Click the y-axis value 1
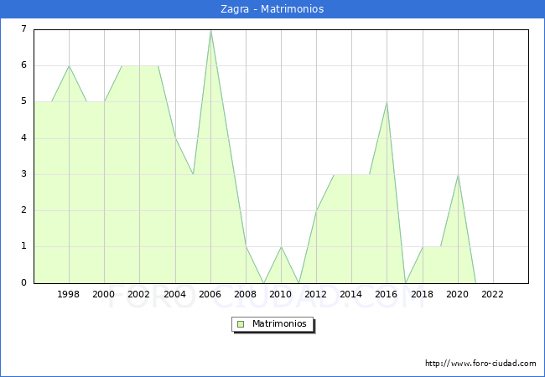Viewport: 545px width, 377px height. click(x=23, y=246)
